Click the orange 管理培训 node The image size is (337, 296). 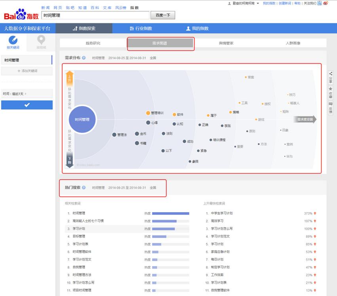tap(148, 113)
